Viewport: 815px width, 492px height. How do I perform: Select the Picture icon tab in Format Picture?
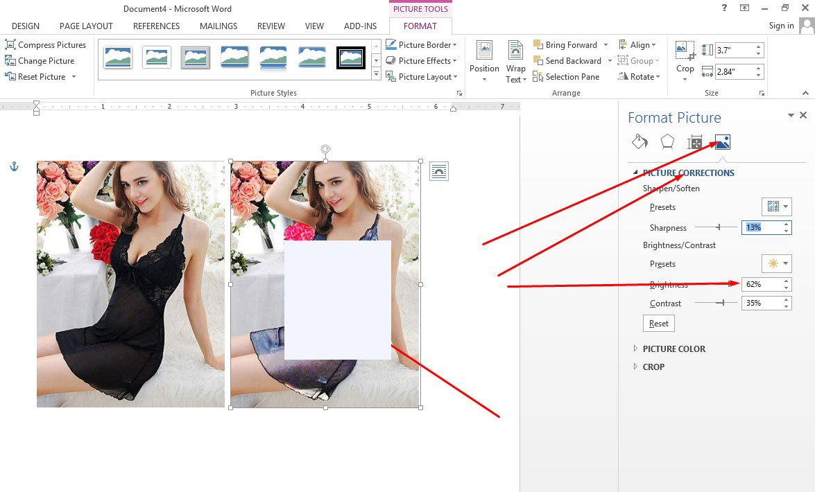(x=723, y=142)
